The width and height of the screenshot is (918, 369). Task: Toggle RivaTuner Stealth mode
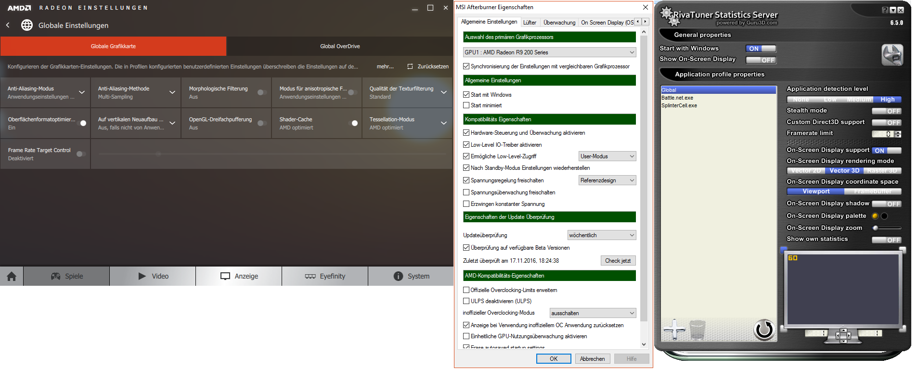click(887, 111)
